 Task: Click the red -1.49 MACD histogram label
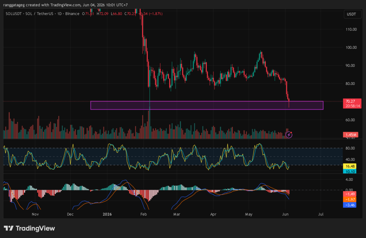(350, 194)
